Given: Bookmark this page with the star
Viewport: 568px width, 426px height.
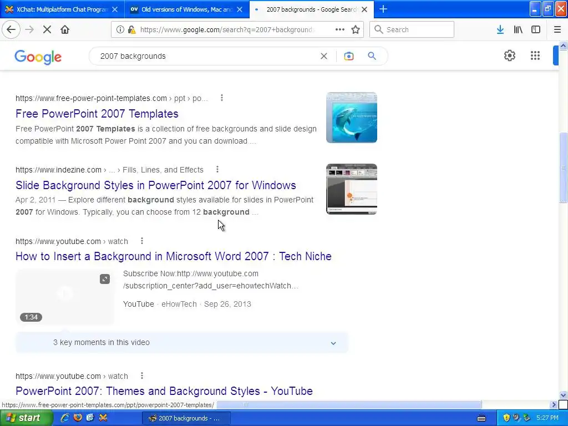Looking at the screenshot, I should pos(356,30).
